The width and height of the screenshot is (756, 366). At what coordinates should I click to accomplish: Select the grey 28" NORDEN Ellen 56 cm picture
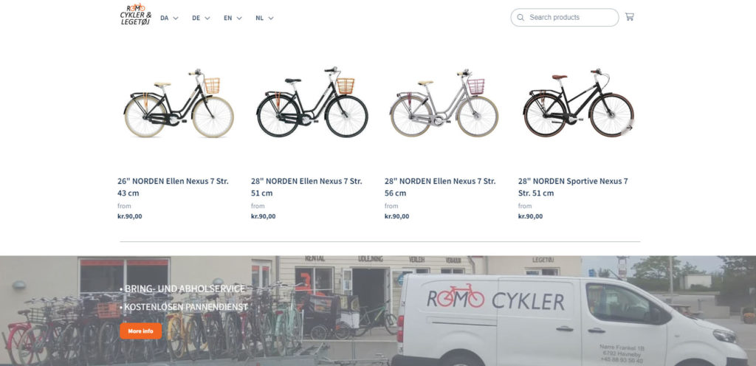[x=444, y=103]
